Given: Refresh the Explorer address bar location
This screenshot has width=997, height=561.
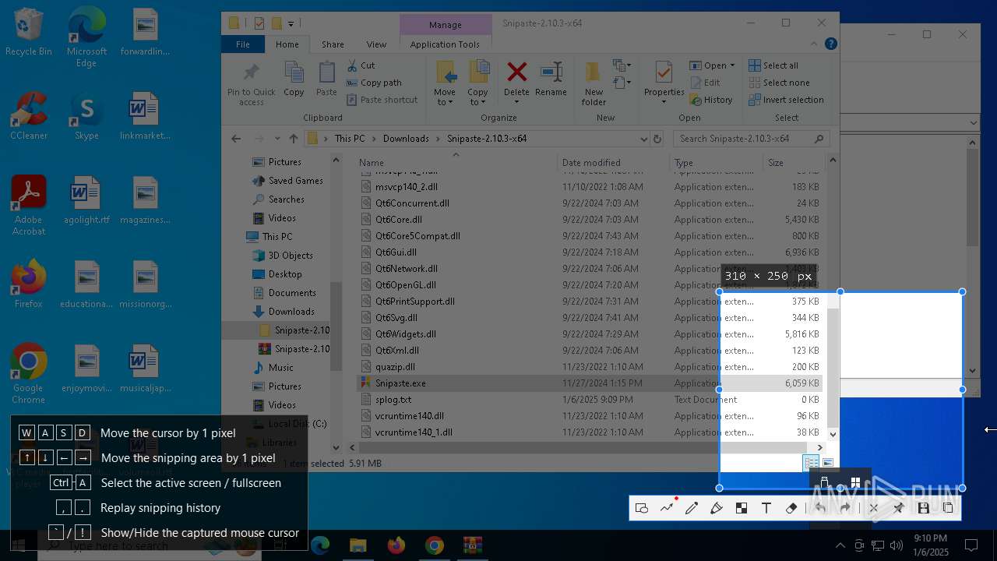Looking at the screenshot, I should click(x=657, y=139).
